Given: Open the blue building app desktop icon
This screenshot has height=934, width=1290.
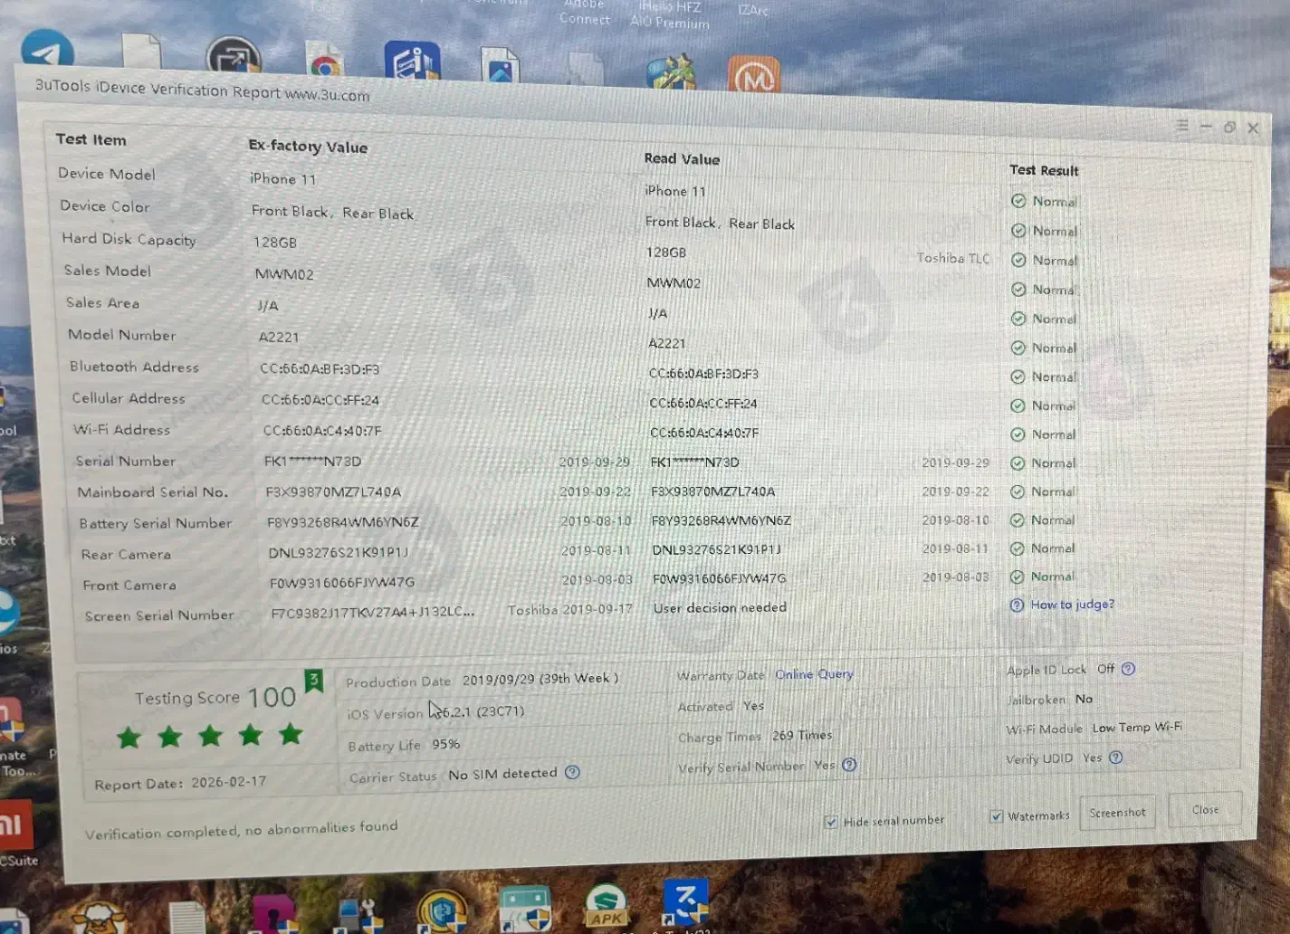Looking at the screenshot, I should tap(412, 61).
